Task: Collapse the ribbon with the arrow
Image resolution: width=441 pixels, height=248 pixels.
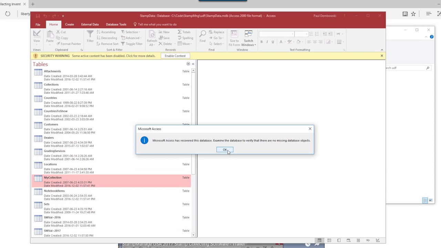Action: pos(382,50)
